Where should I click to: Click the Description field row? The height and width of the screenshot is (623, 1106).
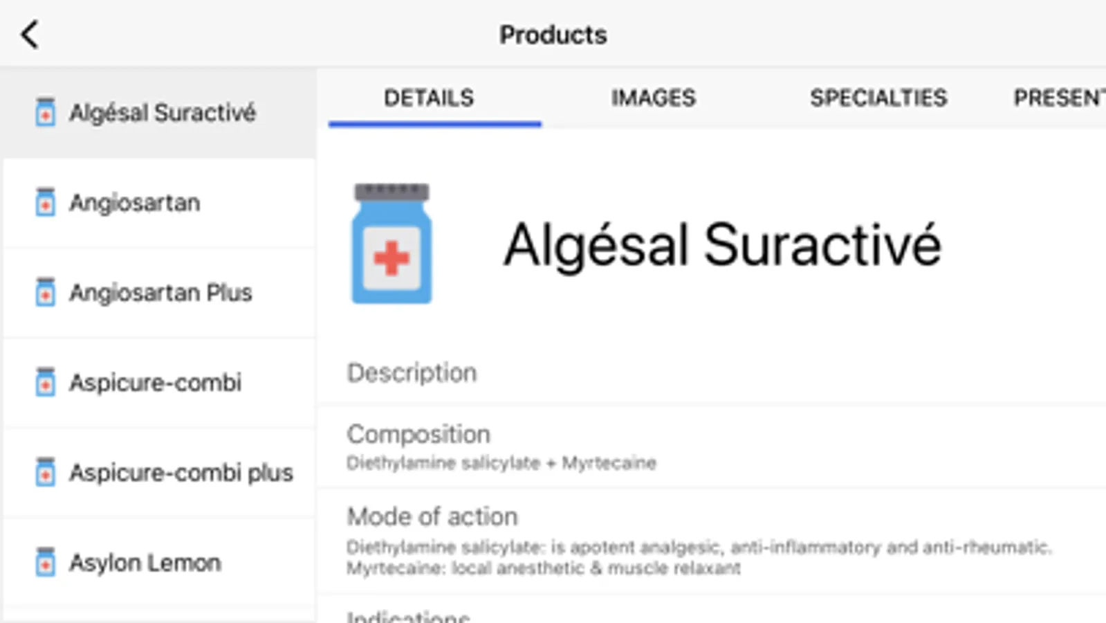(711, 374)
